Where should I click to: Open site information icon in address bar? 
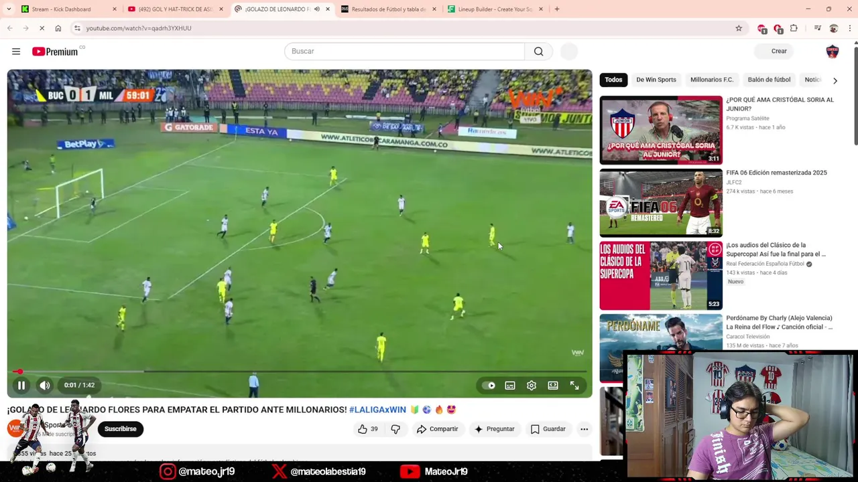(77, 28)
